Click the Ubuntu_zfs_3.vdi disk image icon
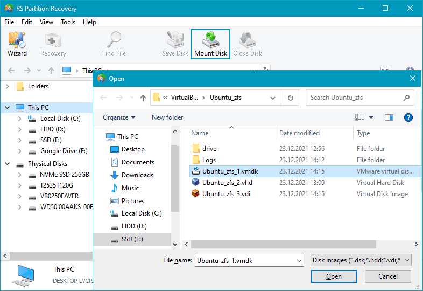 click(x=195, y=193)
